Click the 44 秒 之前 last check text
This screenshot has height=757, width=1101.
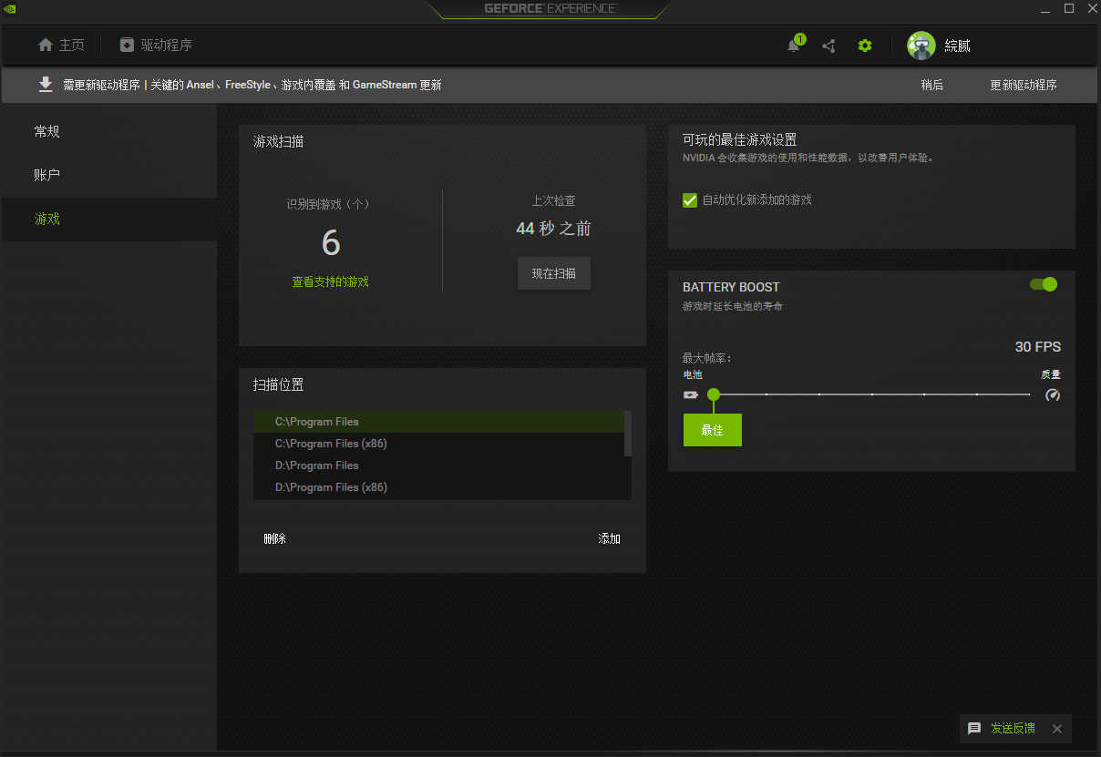point(554,229)
